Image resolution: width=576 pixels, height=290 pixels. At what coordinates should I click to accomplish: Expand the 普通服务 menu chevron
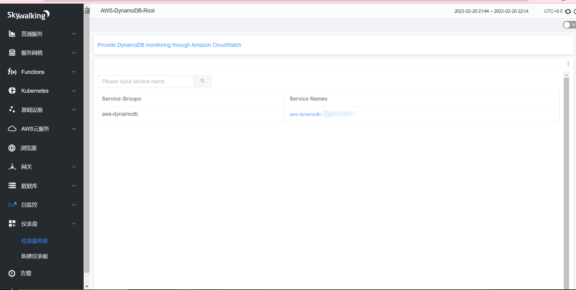[74, 34]
